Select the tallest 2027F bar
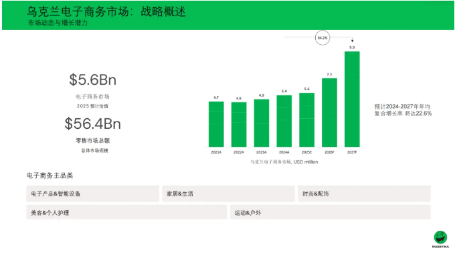The image size is (455, 253). (x=352, y=99)
